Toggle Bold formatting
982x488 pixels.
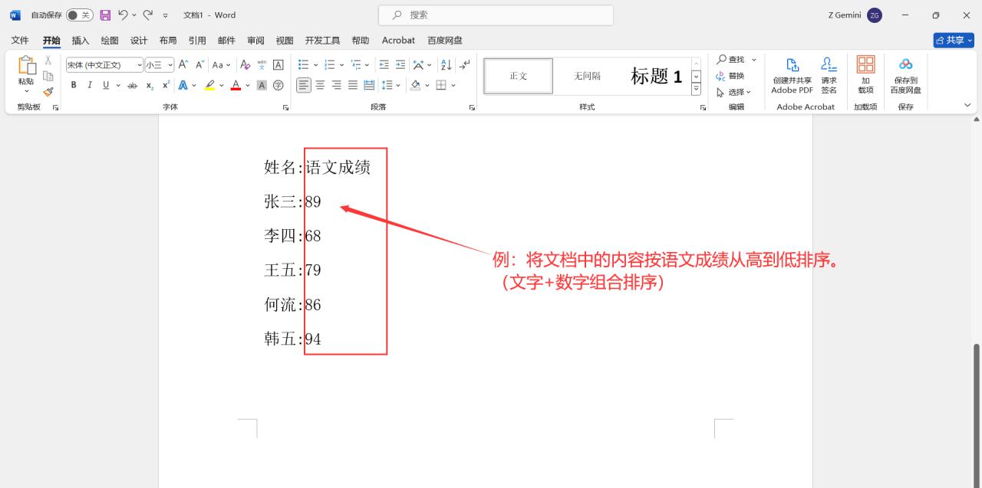pos(74,85)
